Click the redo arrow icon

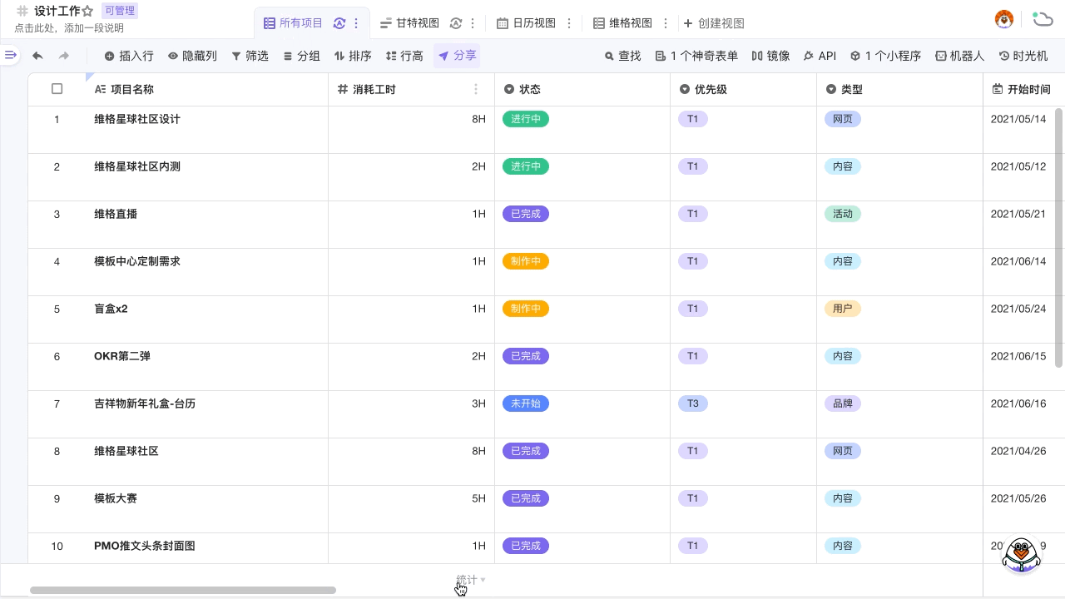click(x=64, y=56)
